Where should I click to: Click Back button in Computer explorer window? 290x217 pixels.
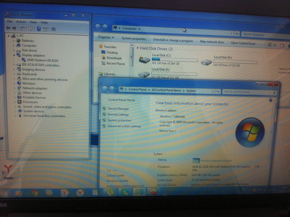pos(98,27)
